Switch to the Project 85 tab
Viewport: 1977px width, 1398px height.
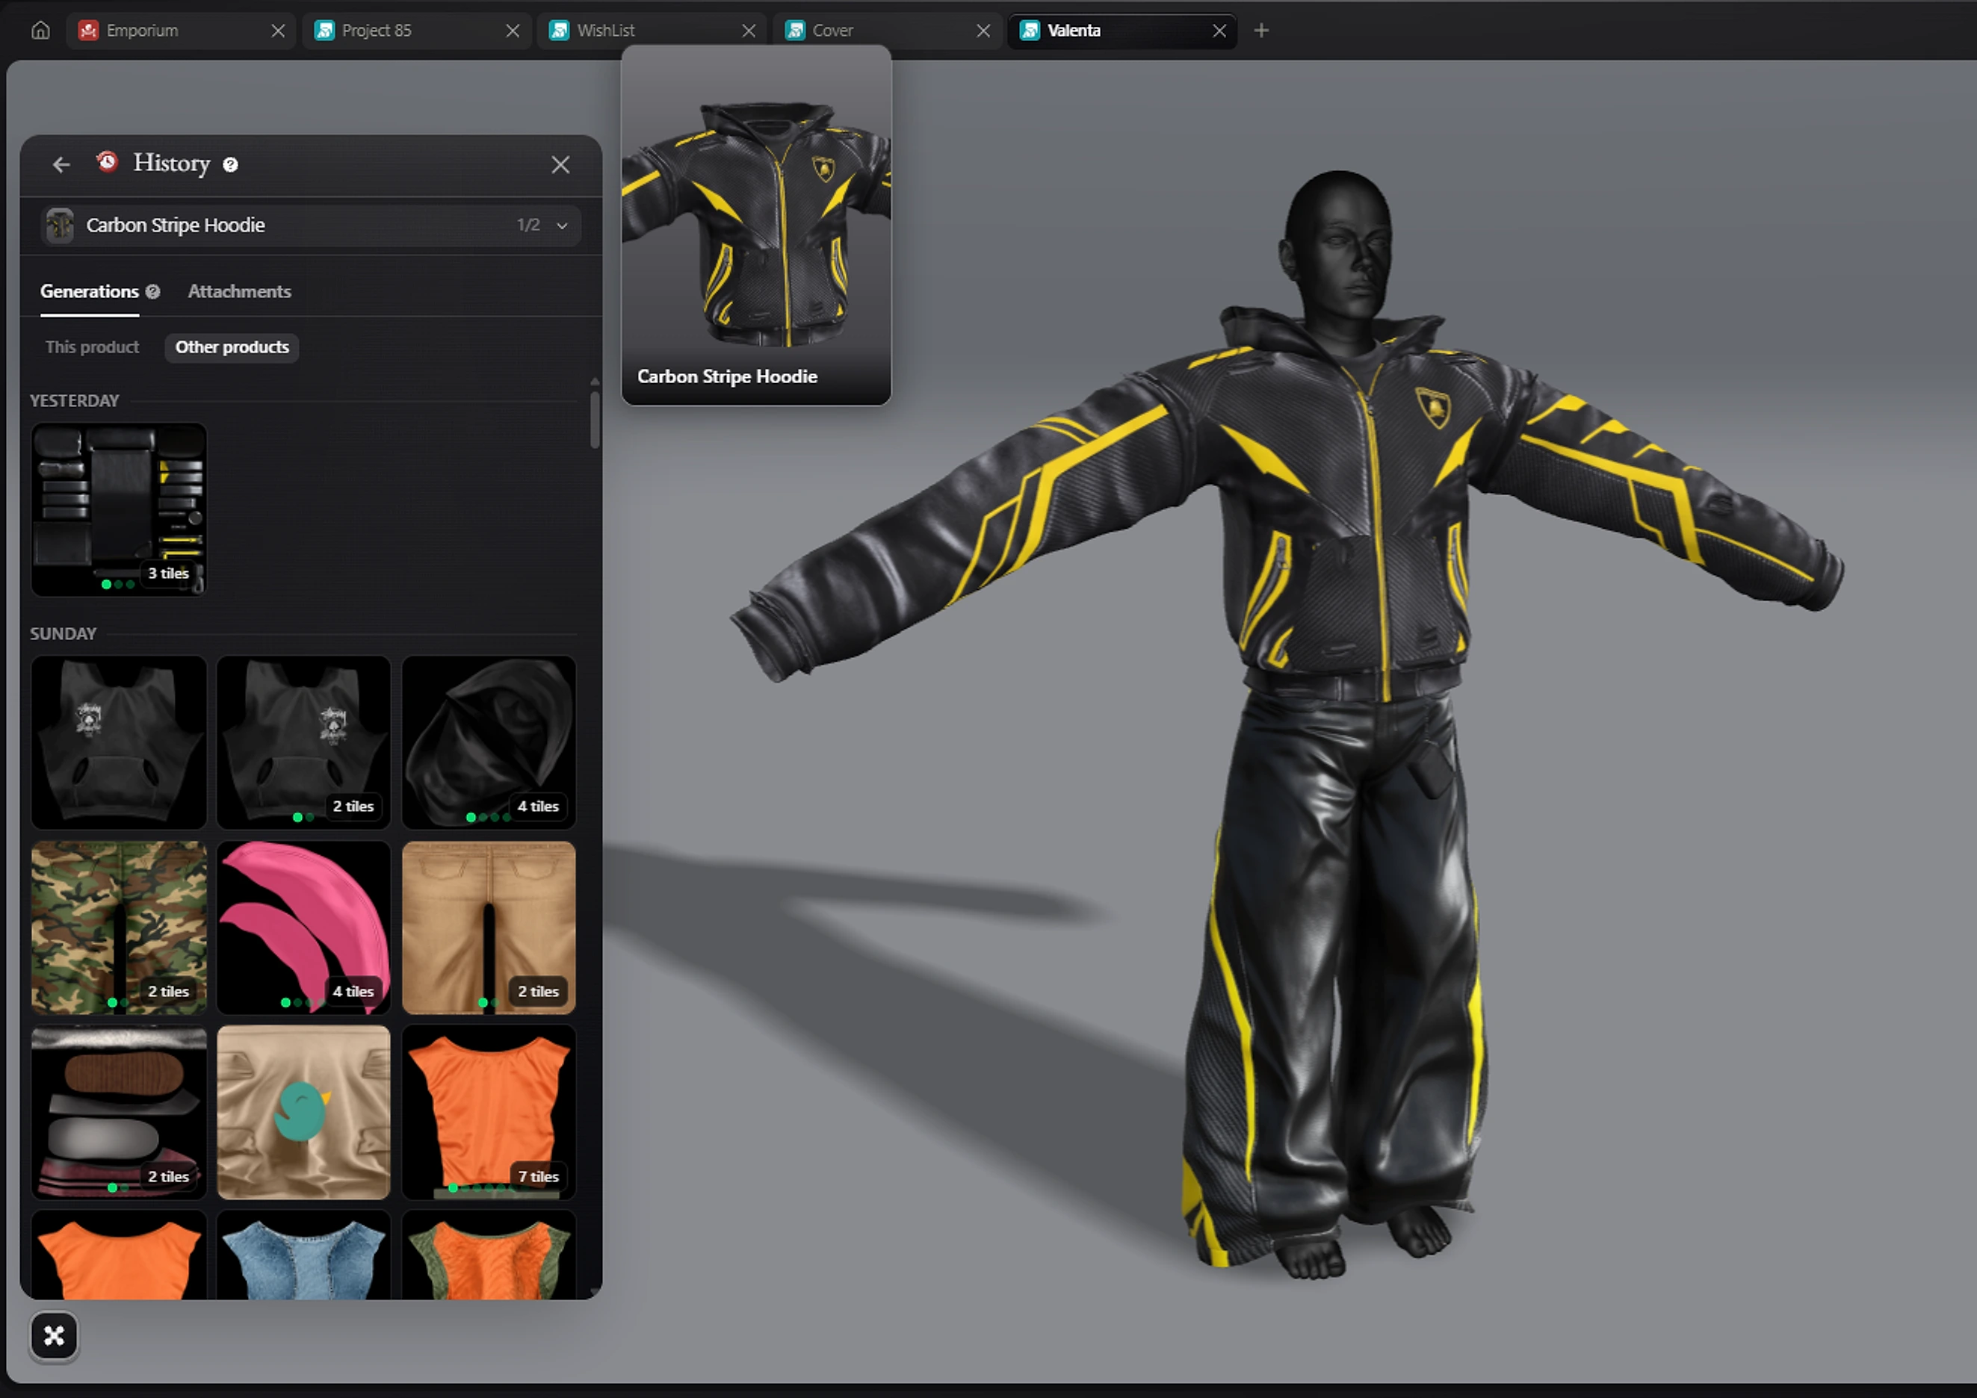tap(417, 31)
